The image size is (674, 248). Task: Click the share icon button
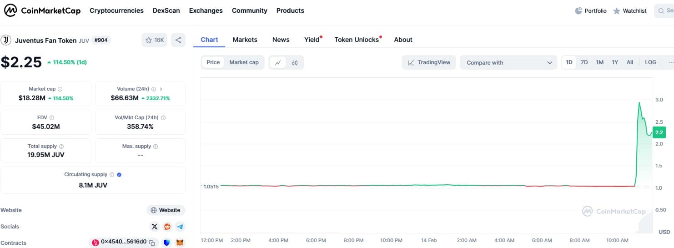tap(178, 40)
